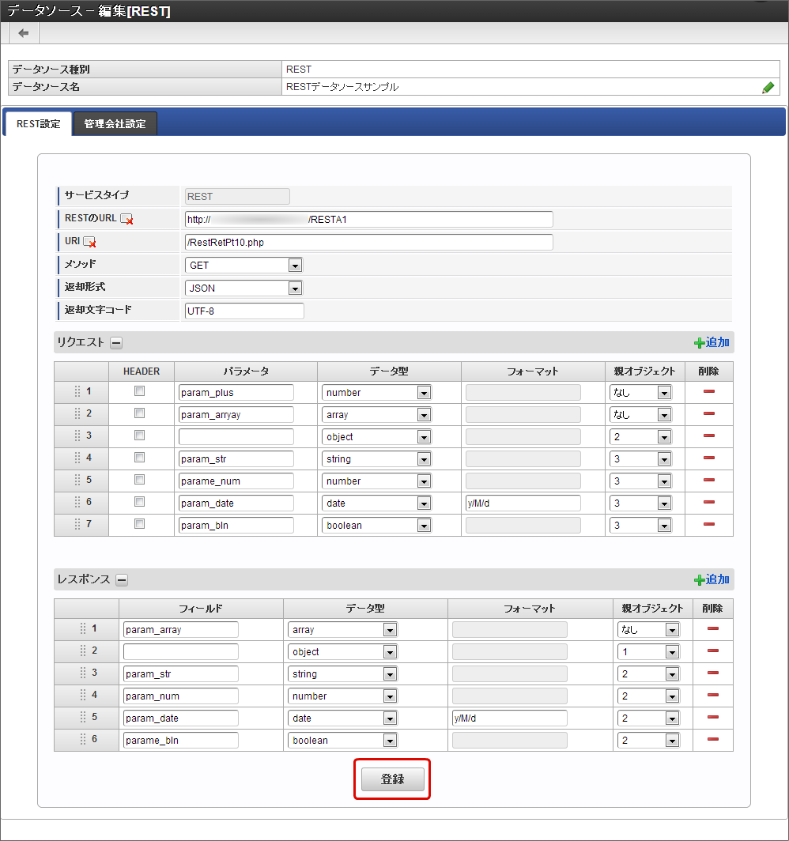
Task: Check HEADER box for param_str row
Action: [140, 458]
